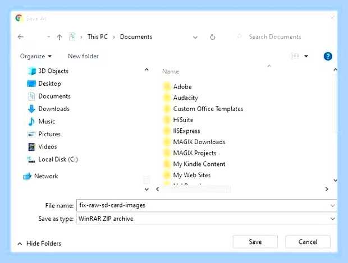Click the Desktop monitor icon
Viewport: 348px width, 263px height.
[31, 84]
